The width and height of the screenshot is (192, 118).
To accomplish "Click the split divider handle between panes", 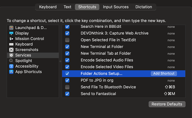I will [x=60, y=61].
